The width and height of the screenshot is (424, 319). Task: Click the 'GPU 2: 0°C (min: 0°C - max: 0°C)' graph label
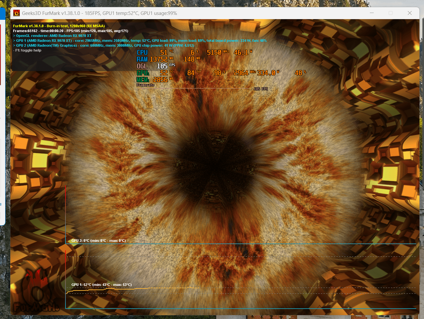coord(99,241)
